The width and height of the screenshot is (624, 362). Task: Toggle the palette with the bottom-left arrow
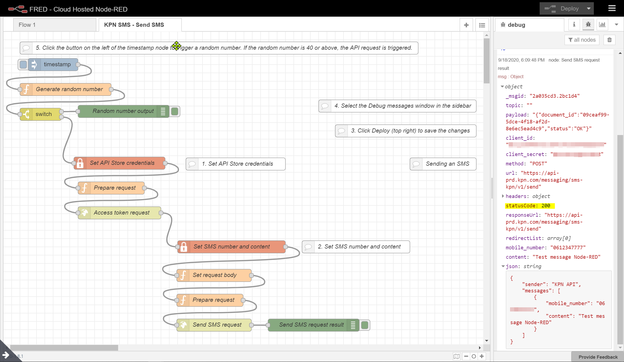[x=6, y=355]
